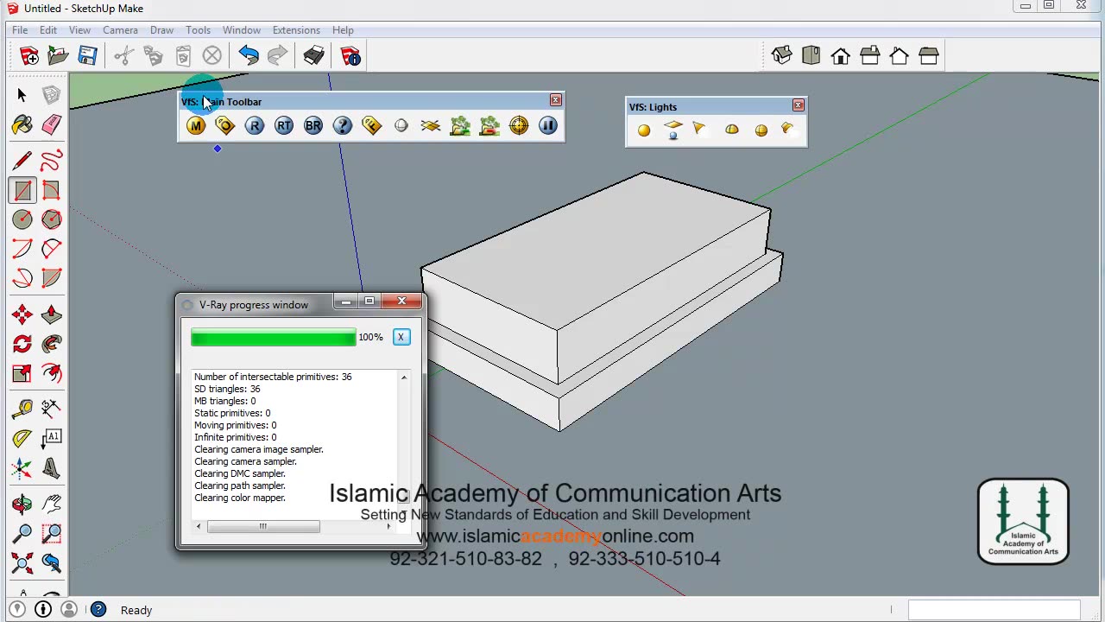Select the Rectangle tool
This screenshot has height=622, width=1105.
point(22,190)
